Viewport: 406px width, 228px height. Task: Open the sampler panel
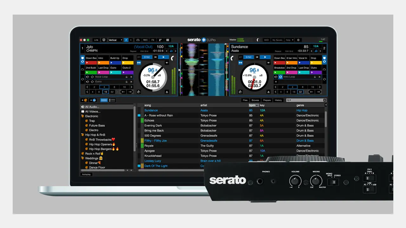tap(167, 40)
